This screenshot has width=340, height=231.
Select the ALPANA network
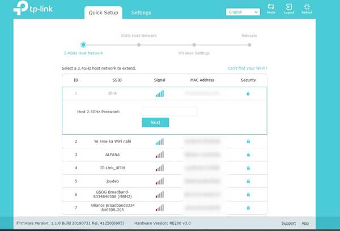[x=113, y=155]
